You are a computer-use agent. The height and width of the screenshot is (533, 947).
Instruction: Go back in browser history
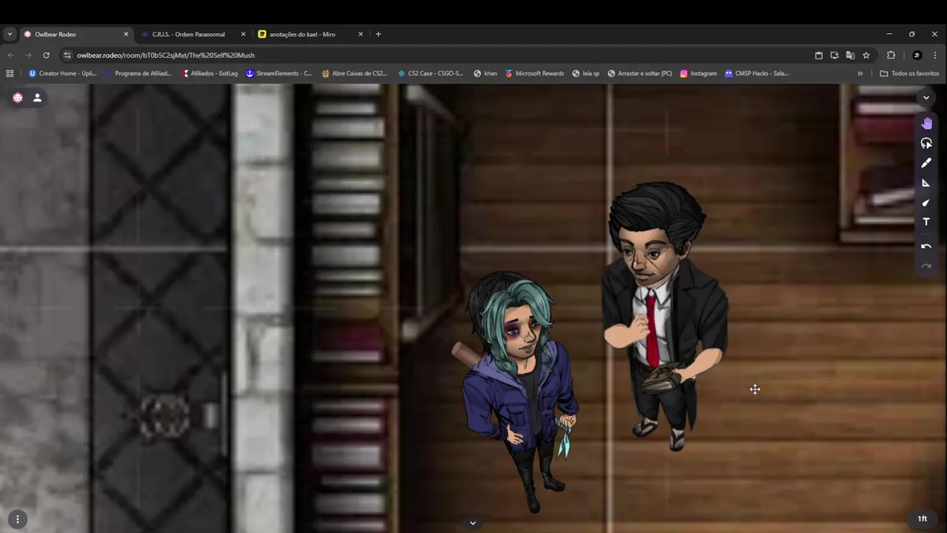click(x=10, y=55)
